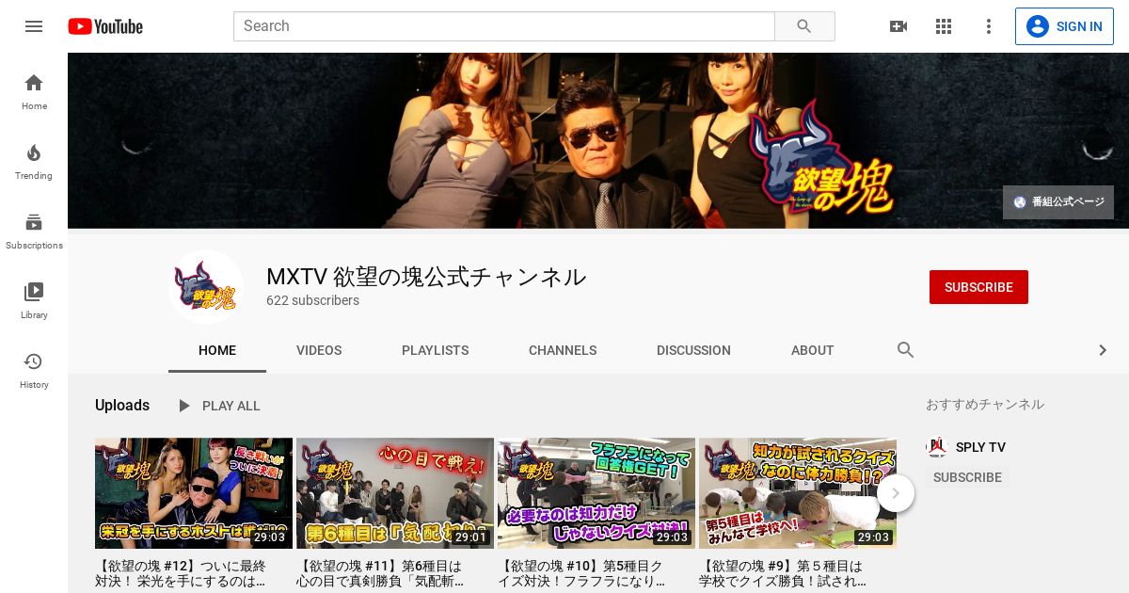Click the 【欲望の塊 #10】 video title

[581, 574]
